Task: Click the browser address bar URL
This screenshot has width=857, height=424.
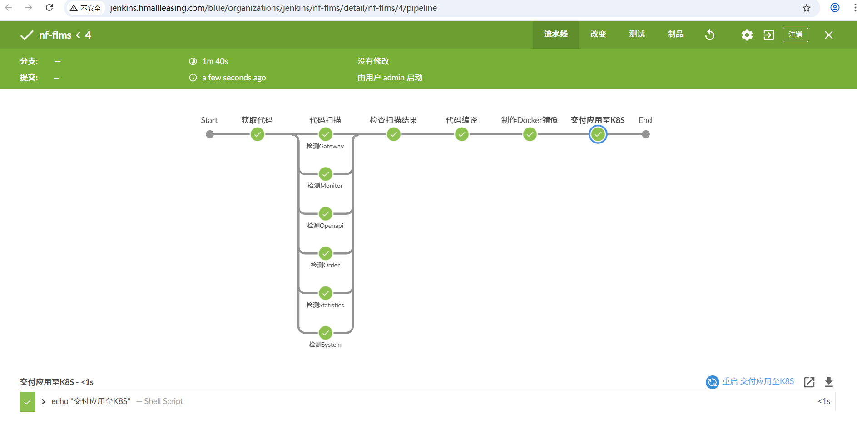Action: 272,8
